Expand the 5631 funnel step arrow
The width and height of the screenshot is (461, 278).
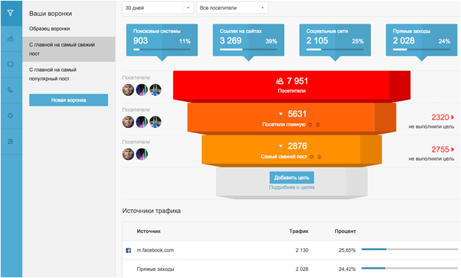click(281, 114)
